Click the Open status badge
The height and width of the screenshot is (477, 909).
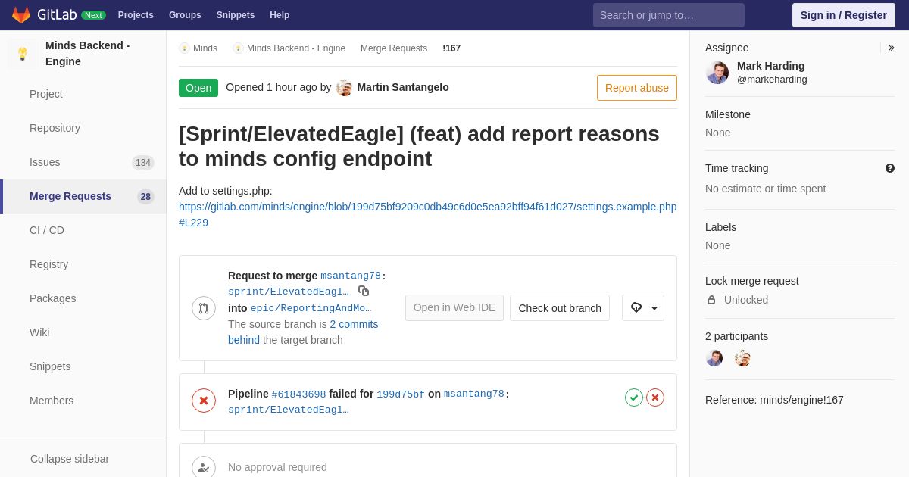(198, 88)
